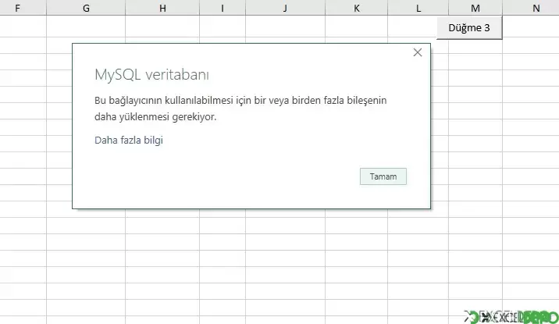Select column N header
This screenshot has height=324, width=559.
531,8
